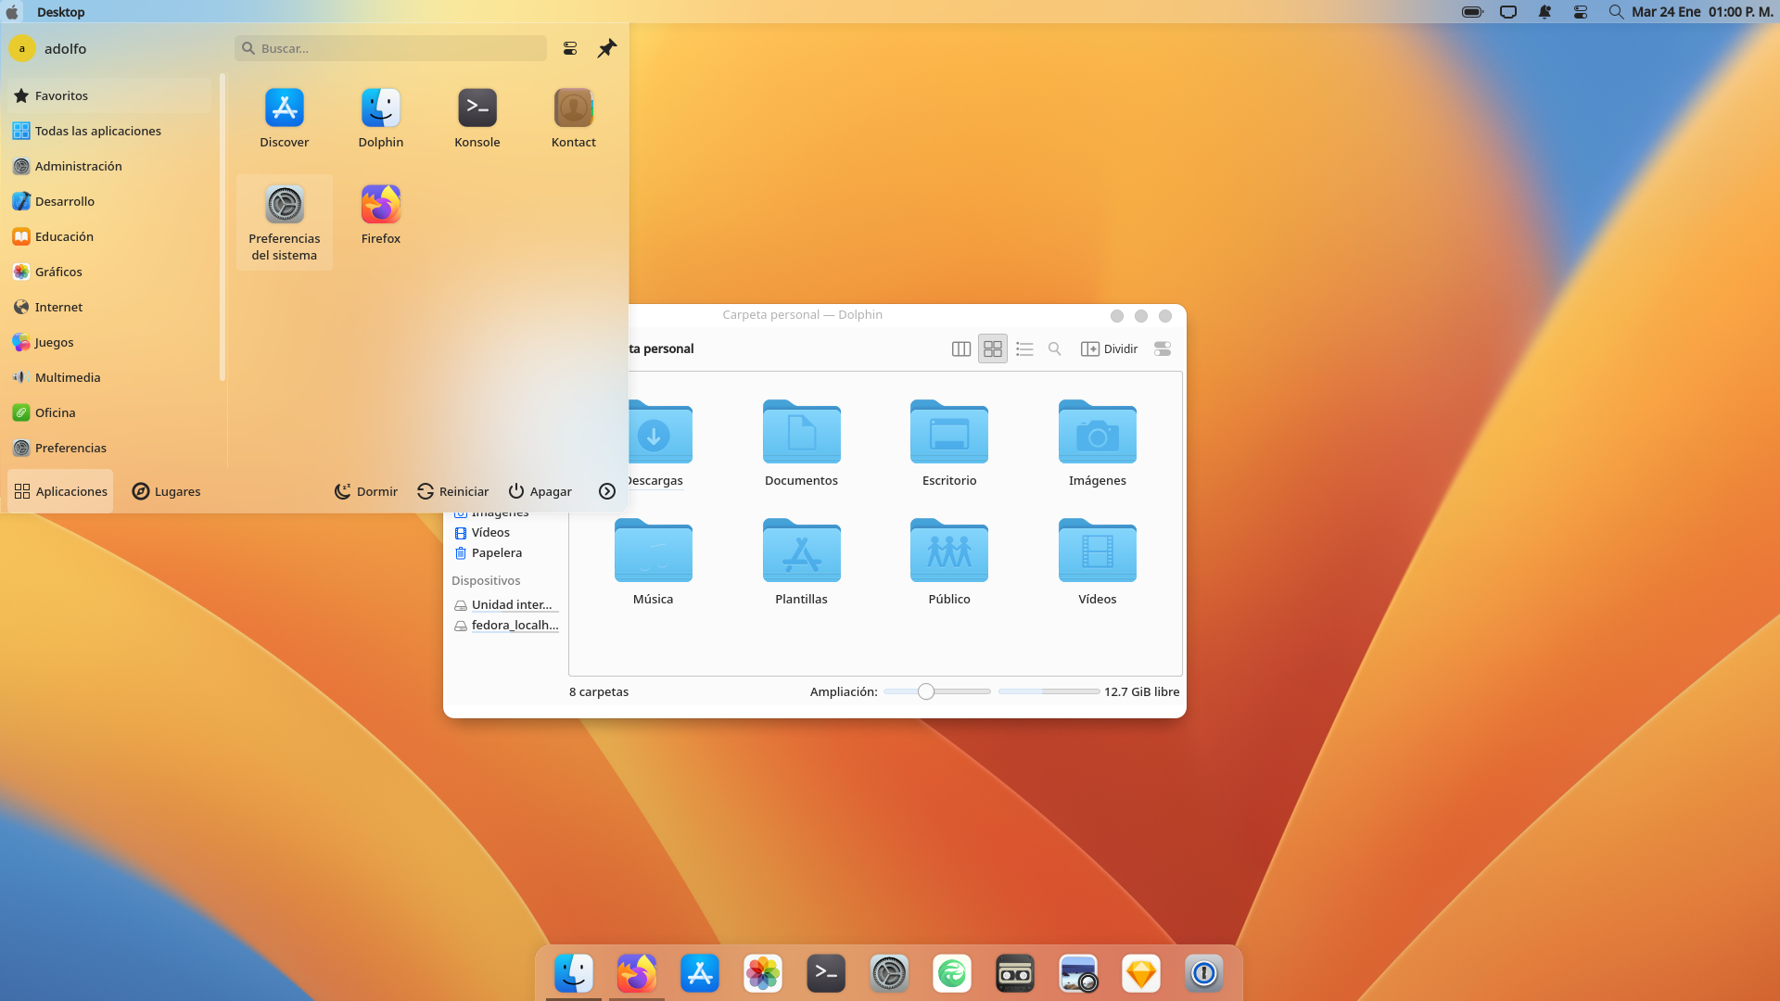Screen dimensions: 1780x1001
Task: Click the search magnifier in Dolphin toolbar
Action: click(x=1054, y=349)
